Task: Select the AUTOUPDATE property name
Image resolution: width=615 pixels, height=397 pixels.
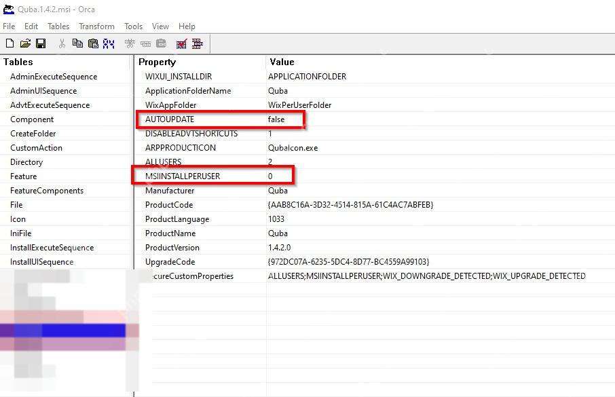Action: (x=170, y=119)
